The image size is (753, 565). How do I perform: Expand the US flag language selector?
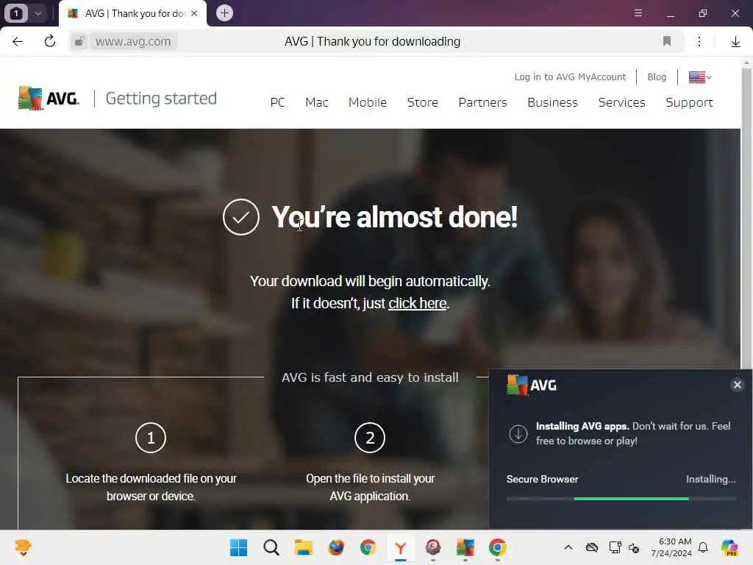(x=700, y=77)
